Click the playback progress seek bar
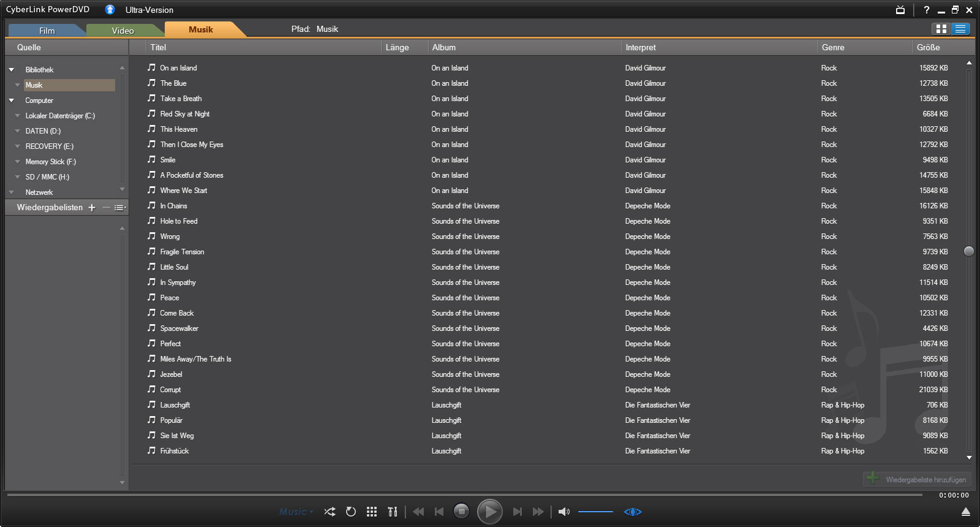 point(464,494)
